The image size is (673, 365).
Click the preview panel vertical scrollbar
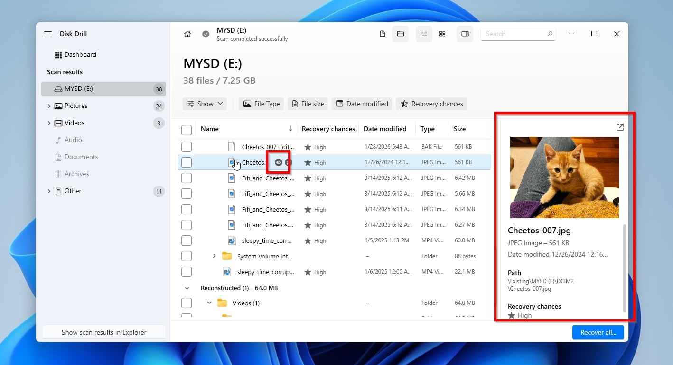(625, 268)
